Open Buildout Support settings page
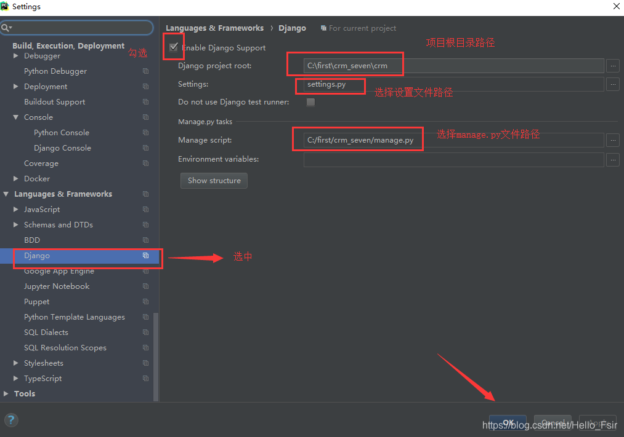The width and height of the screenshot is (624, 437). point(55,102)
